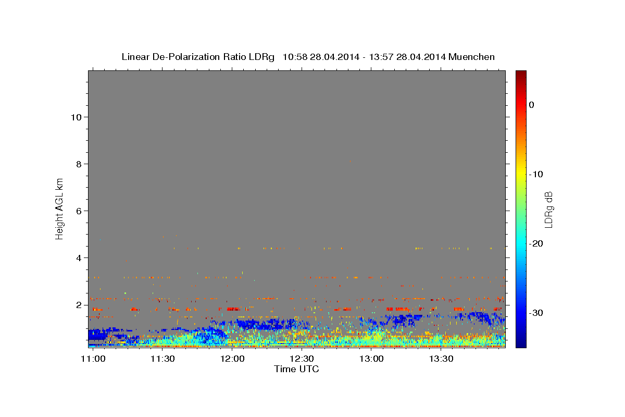
Task: Click the isolated orange dot near 8 km height
Action: tap(351, 162)
